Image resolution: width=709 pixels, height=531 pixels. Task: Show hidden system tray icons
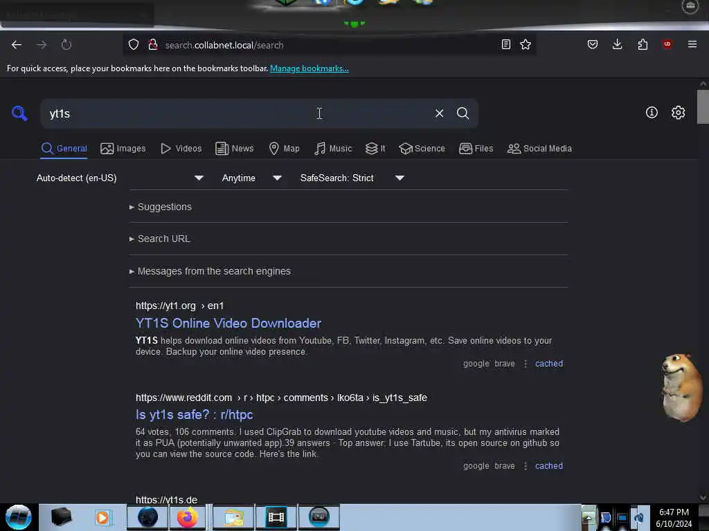click(589, 517)
